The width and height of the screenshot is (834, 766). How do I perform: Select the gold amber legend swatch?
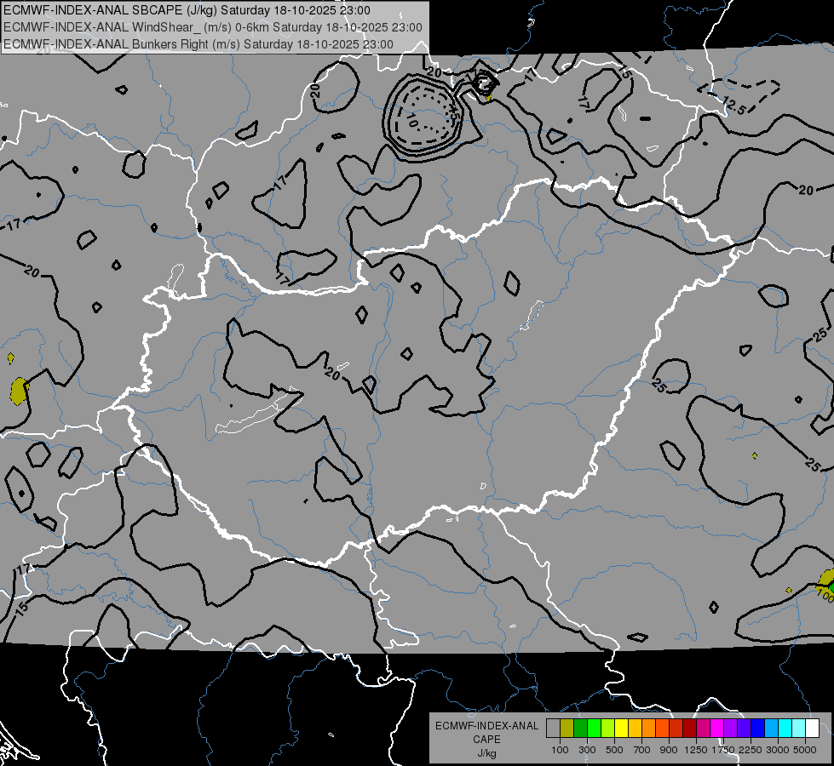(x=635, y=729)
